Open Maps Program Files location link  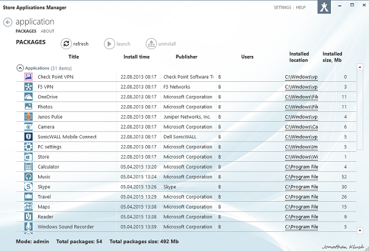point(301,207)
